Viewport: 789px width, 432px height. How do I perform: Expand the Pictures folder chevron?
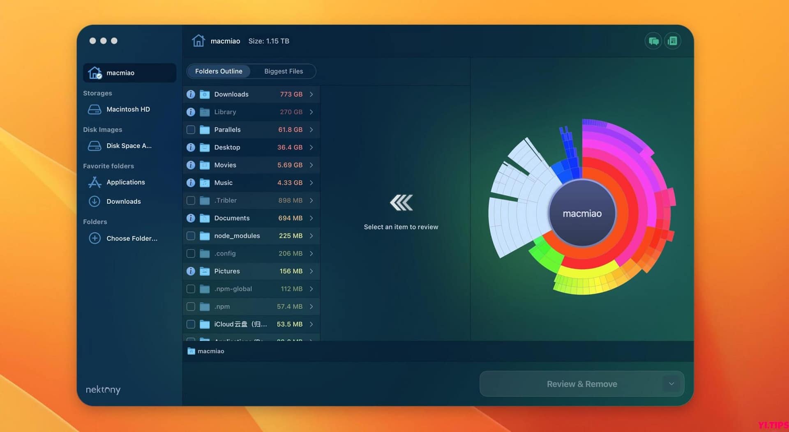(311, 271)
